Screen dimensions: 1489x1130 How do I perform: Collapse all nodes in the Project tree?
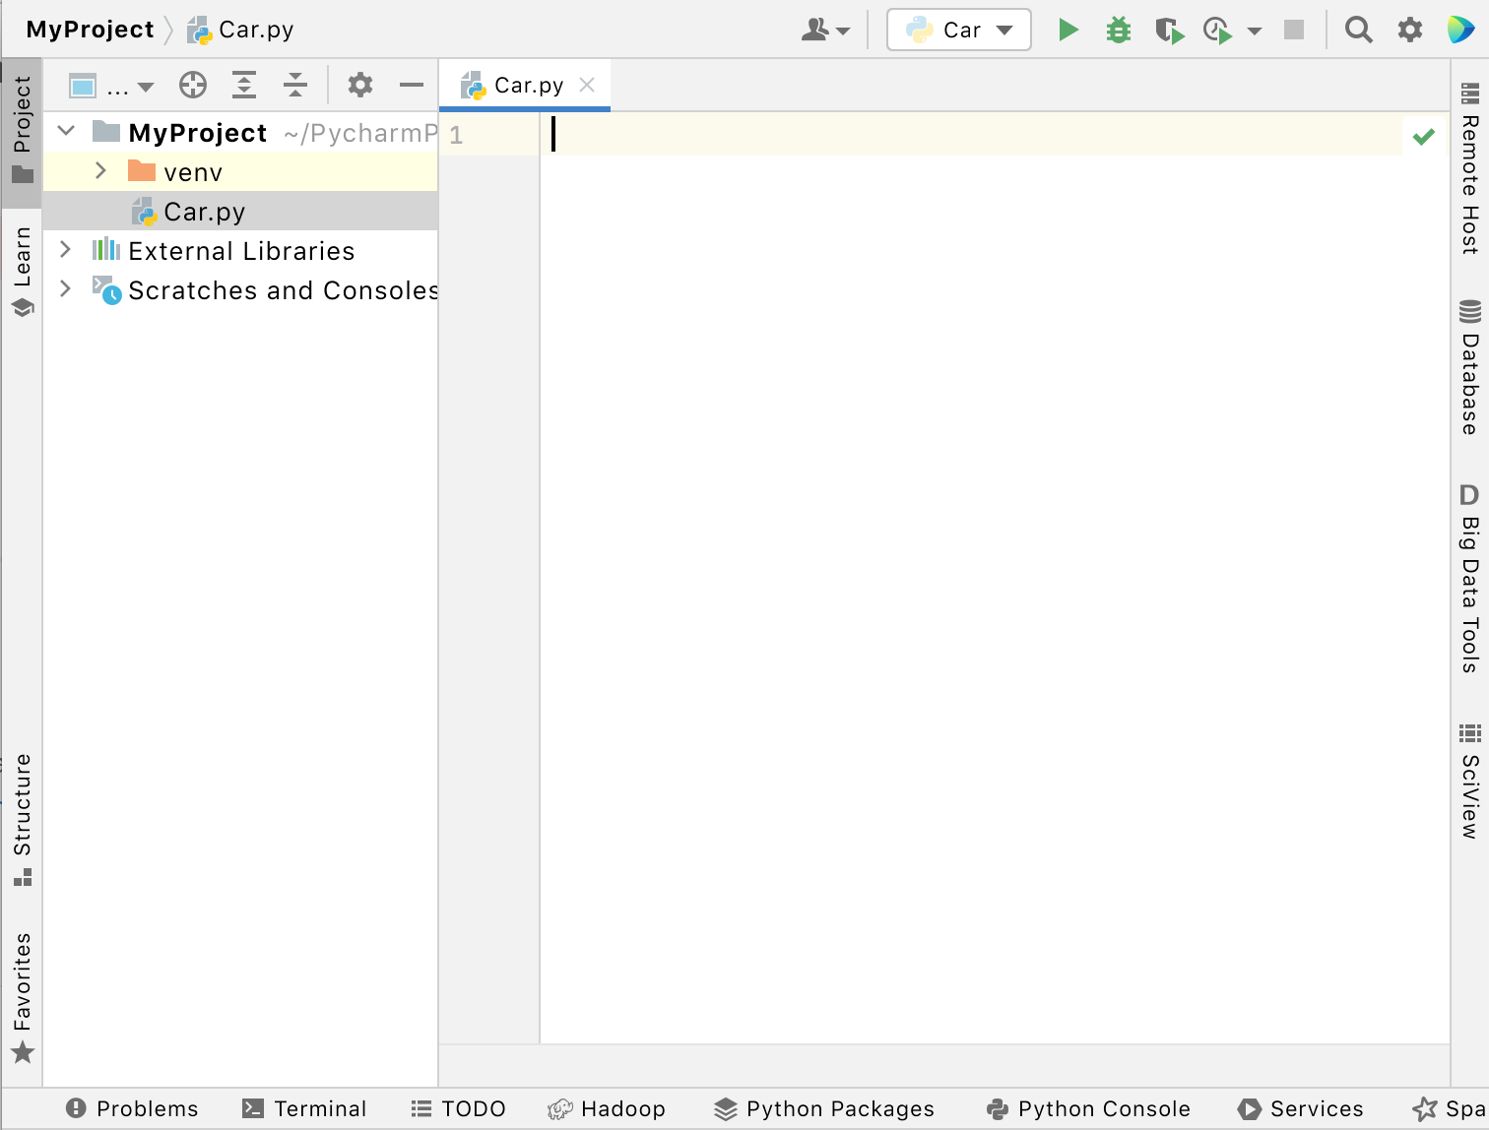tap(294, 85)
